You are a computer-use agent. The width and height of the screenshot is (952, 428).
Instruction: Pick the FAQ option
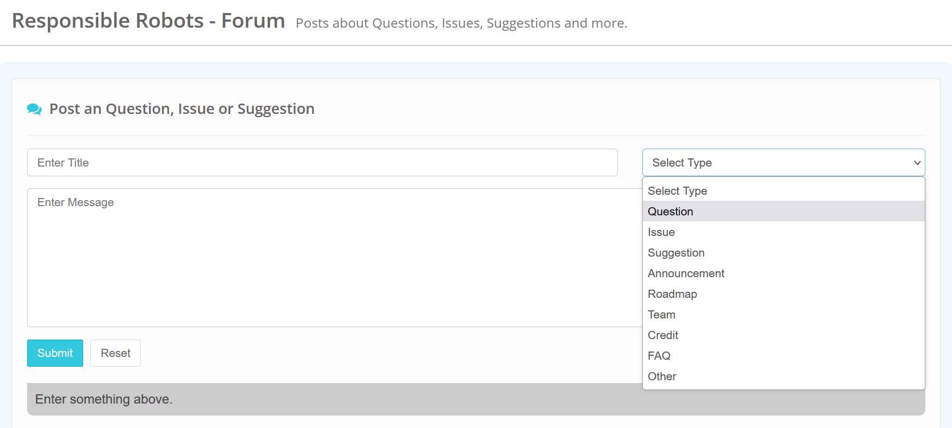tap(659, 356)
